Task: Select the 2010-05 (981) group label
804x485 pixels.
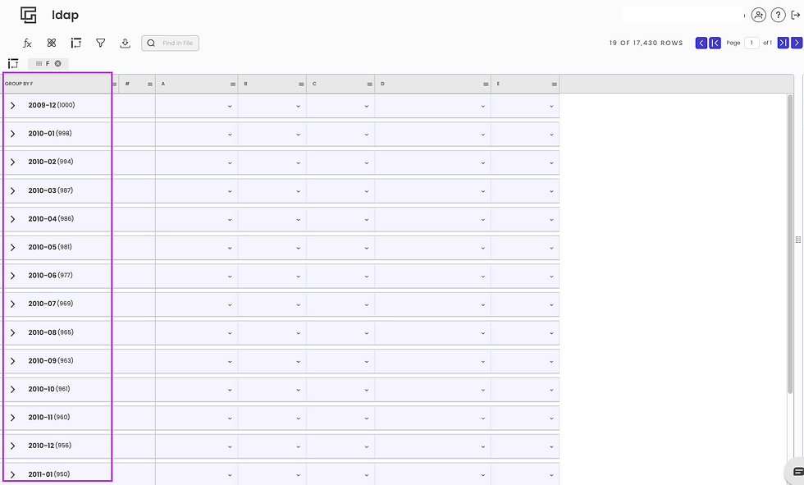Action: pos(50,247)
